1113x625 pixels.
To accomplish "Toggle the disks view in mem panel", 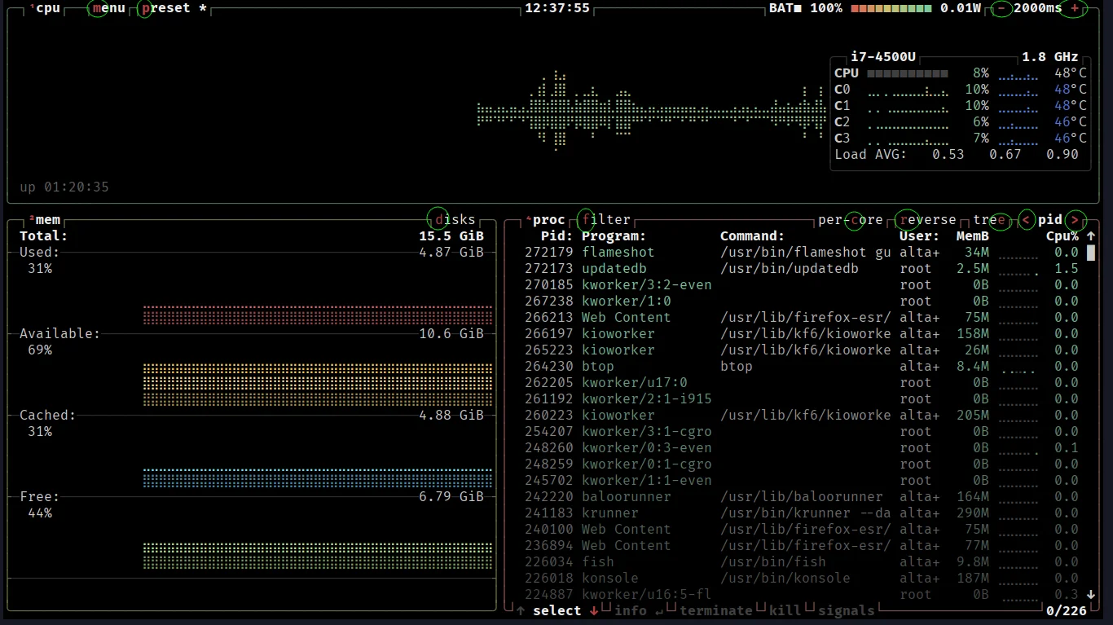I will click(x=455, y=220).
